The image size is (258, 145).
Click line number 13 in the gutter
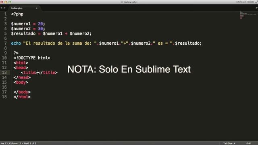pyautogui.click(x=4, y=72)
